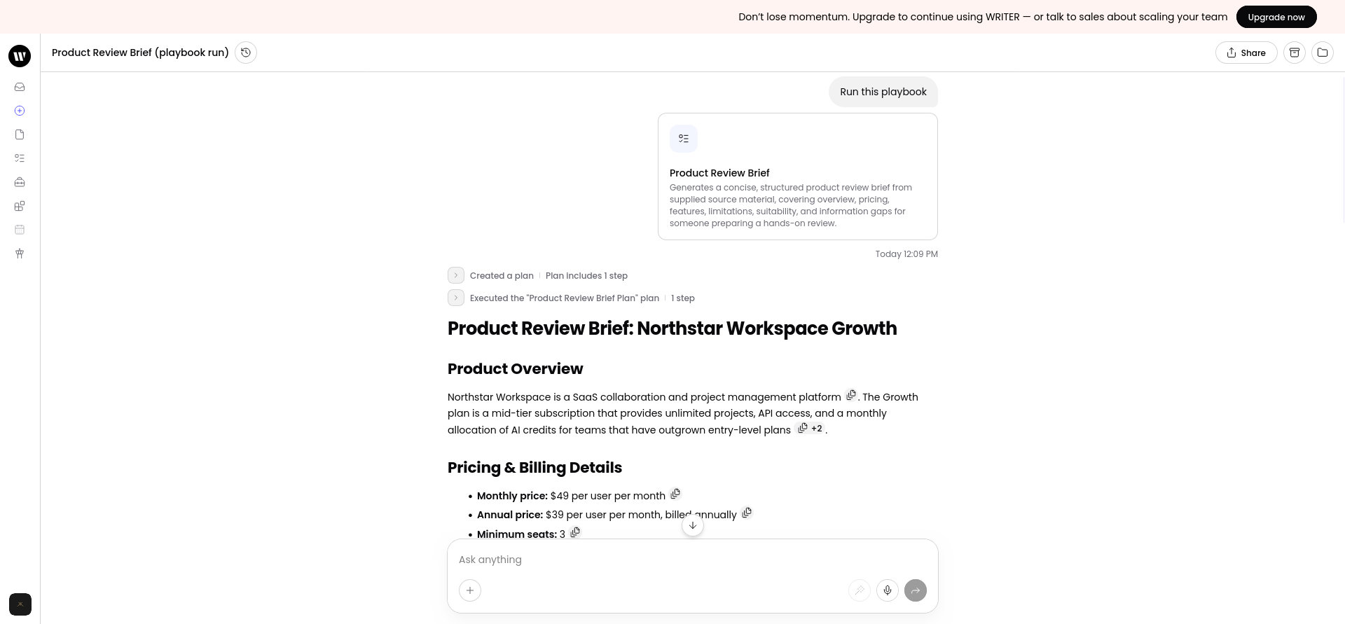The width and height of the screenshot is (1345, 624).
Task: Open the '+2' citations after 'entry-level plans'
Action: (x=811, y=428)
